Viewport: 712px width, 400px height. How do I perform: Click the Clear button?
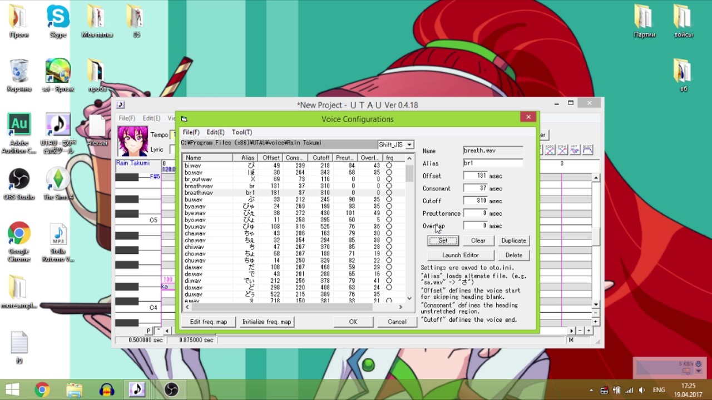point(478,241)
